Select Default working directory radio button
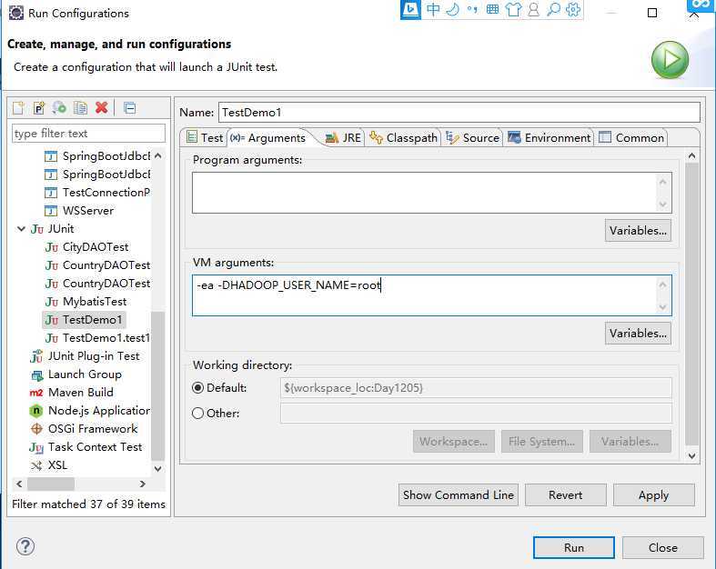This screenshot has width=716, height=569. [197, 388]
